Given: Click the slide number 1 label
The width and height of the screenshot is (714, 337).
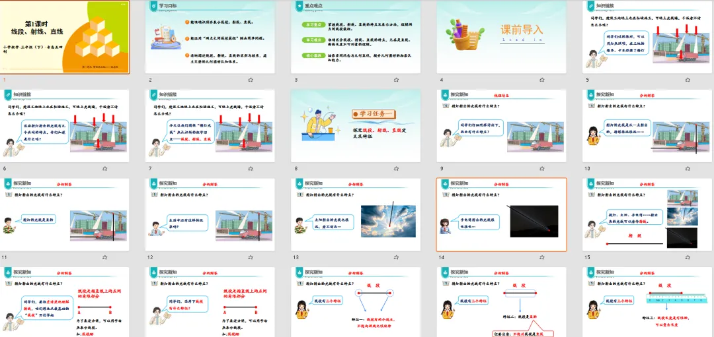Looking at the screenshot, I should [4, 80].
